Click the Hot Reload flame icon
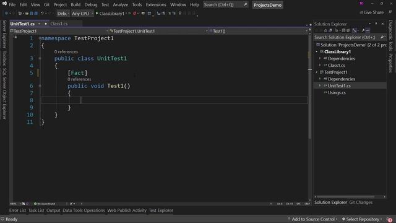This screenshot has height=223, width=396. 134,13
